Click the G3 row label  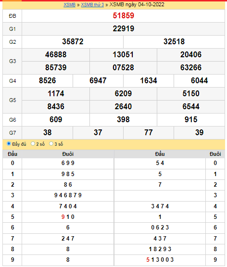tap(13, 61)
